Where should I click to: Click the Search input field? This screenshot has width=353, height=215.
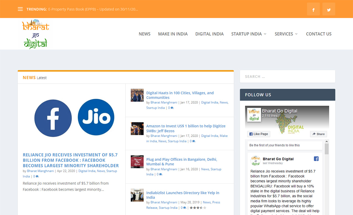[x=288, y=76]
